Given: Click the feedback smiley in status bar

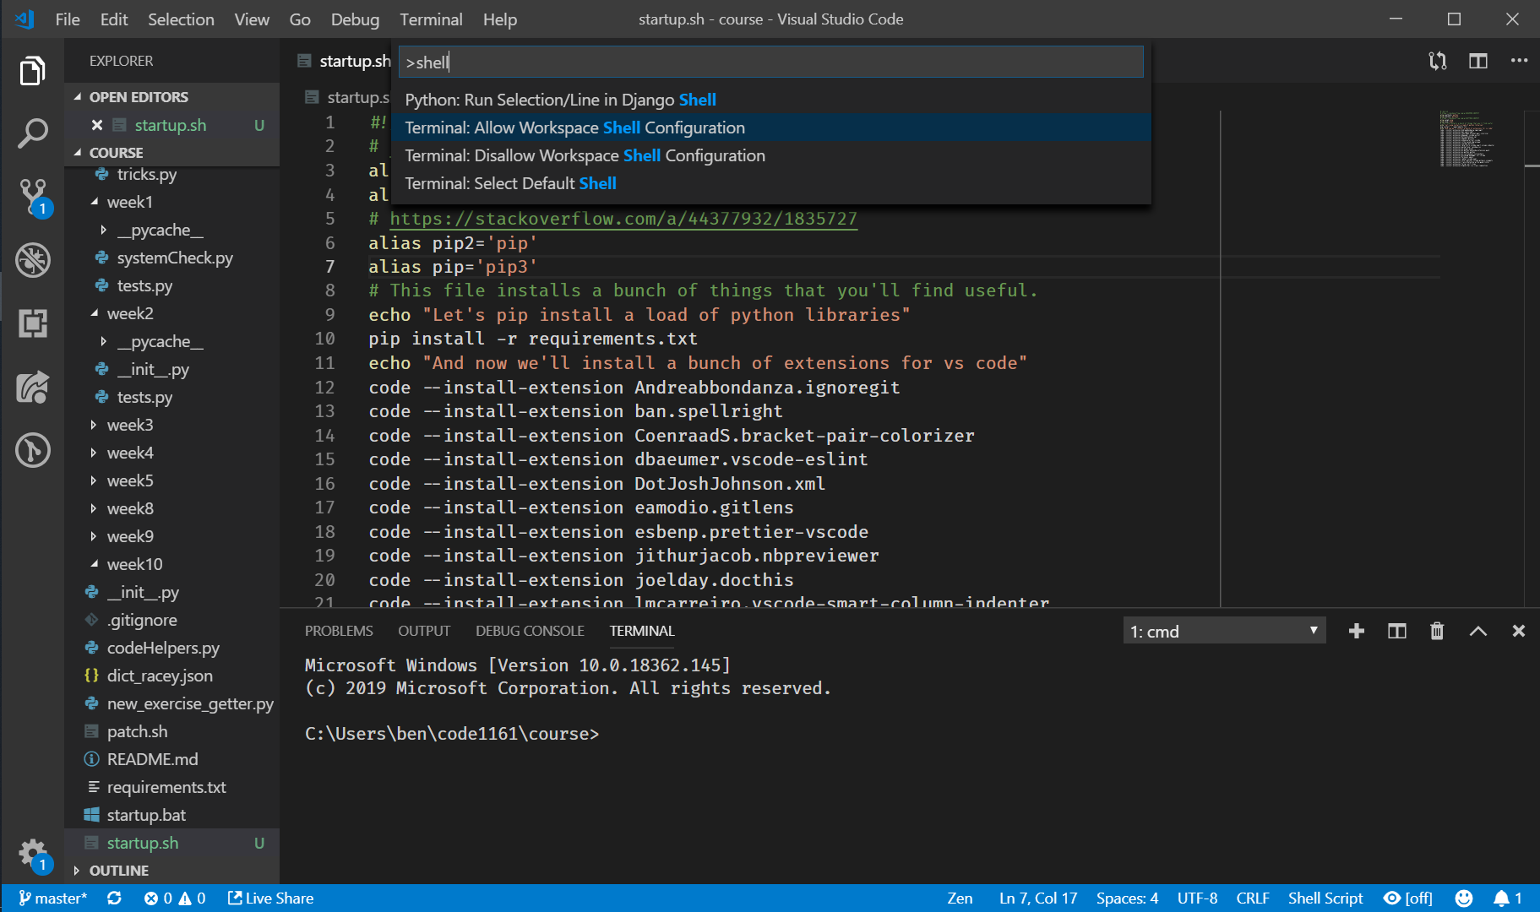Looking at the screenshot, I should pos(1464,898).
